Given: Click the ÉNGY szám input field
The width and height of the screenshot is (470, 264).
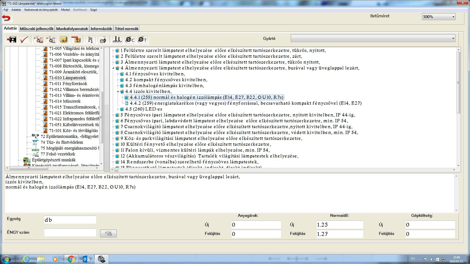Looking at the screenshot, I should click(70, 233).
